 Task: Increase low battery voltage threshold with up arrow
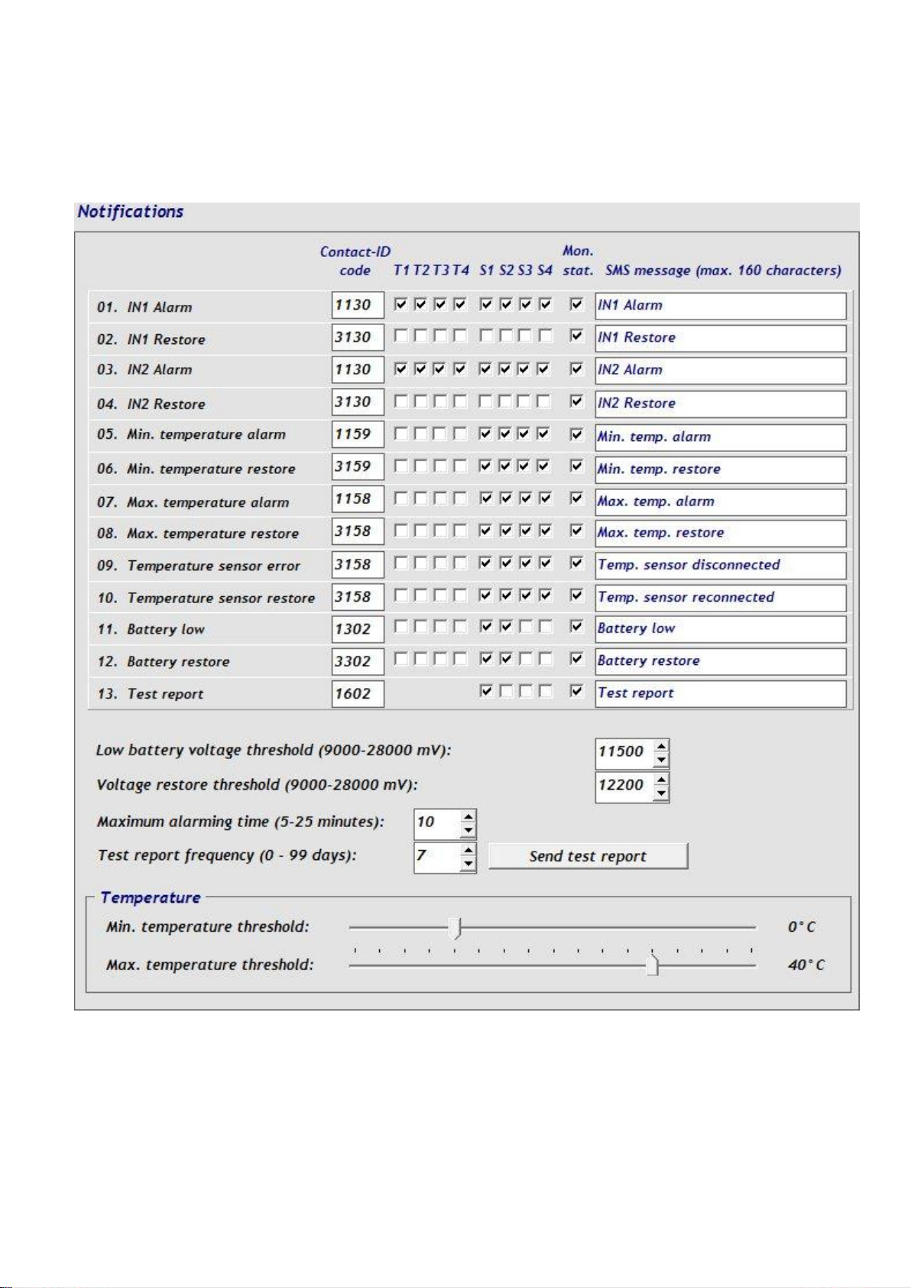point(661,745)
